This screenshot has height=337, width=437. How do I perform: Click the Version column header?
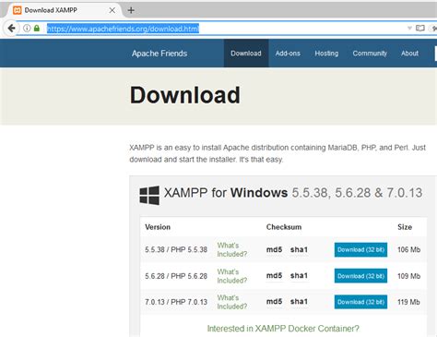coord(158,227)
